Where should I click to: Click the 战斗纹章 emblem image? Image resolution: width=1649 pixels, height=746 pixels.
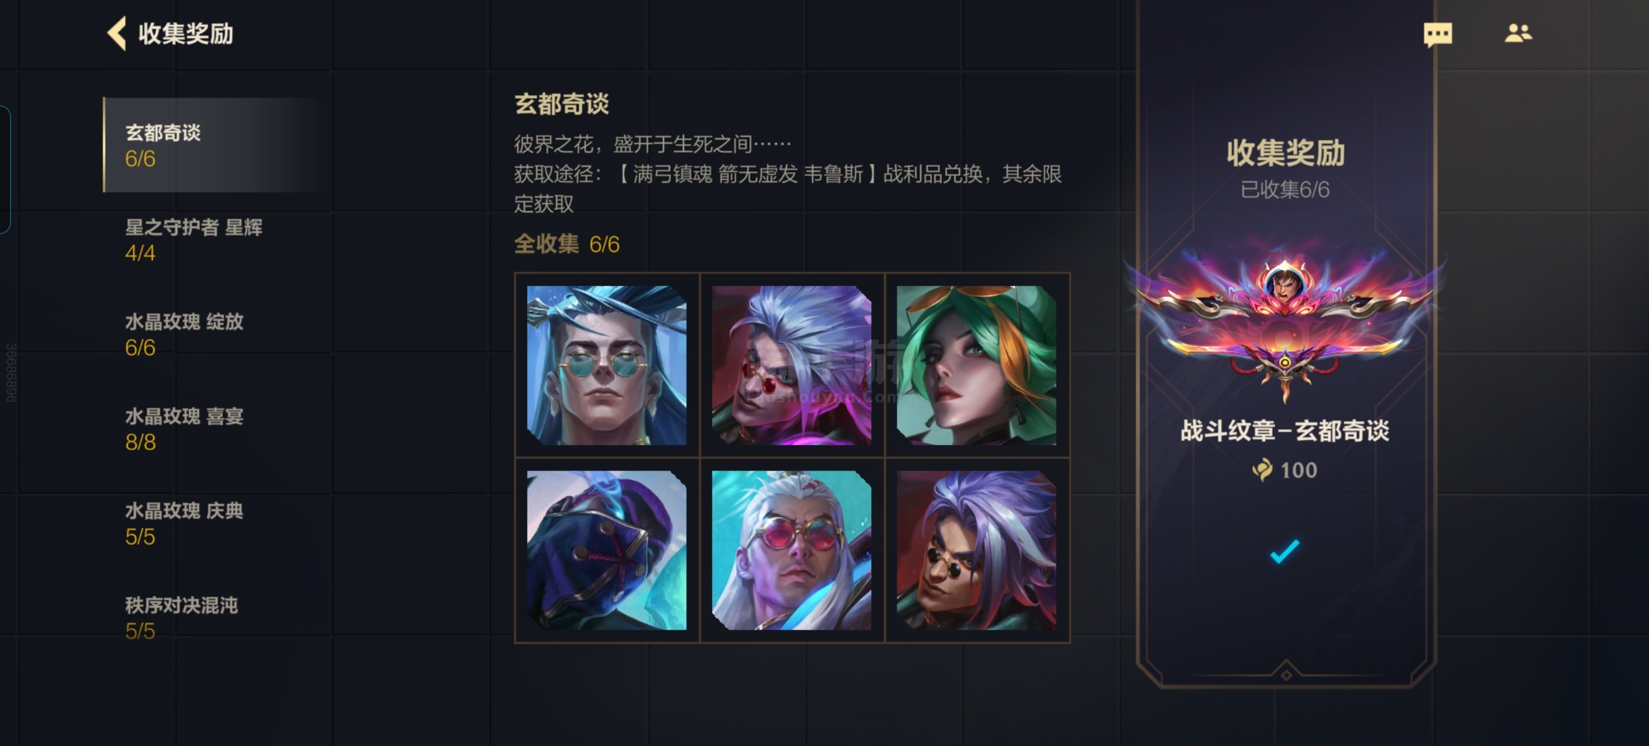pos(1285,323)
